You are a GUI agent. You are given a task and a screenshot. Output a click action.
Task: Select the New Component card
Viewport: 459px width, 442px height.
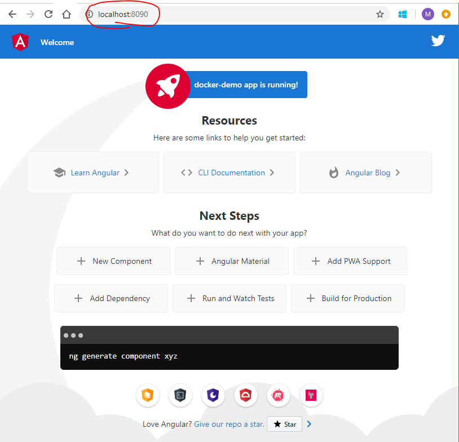113,261
